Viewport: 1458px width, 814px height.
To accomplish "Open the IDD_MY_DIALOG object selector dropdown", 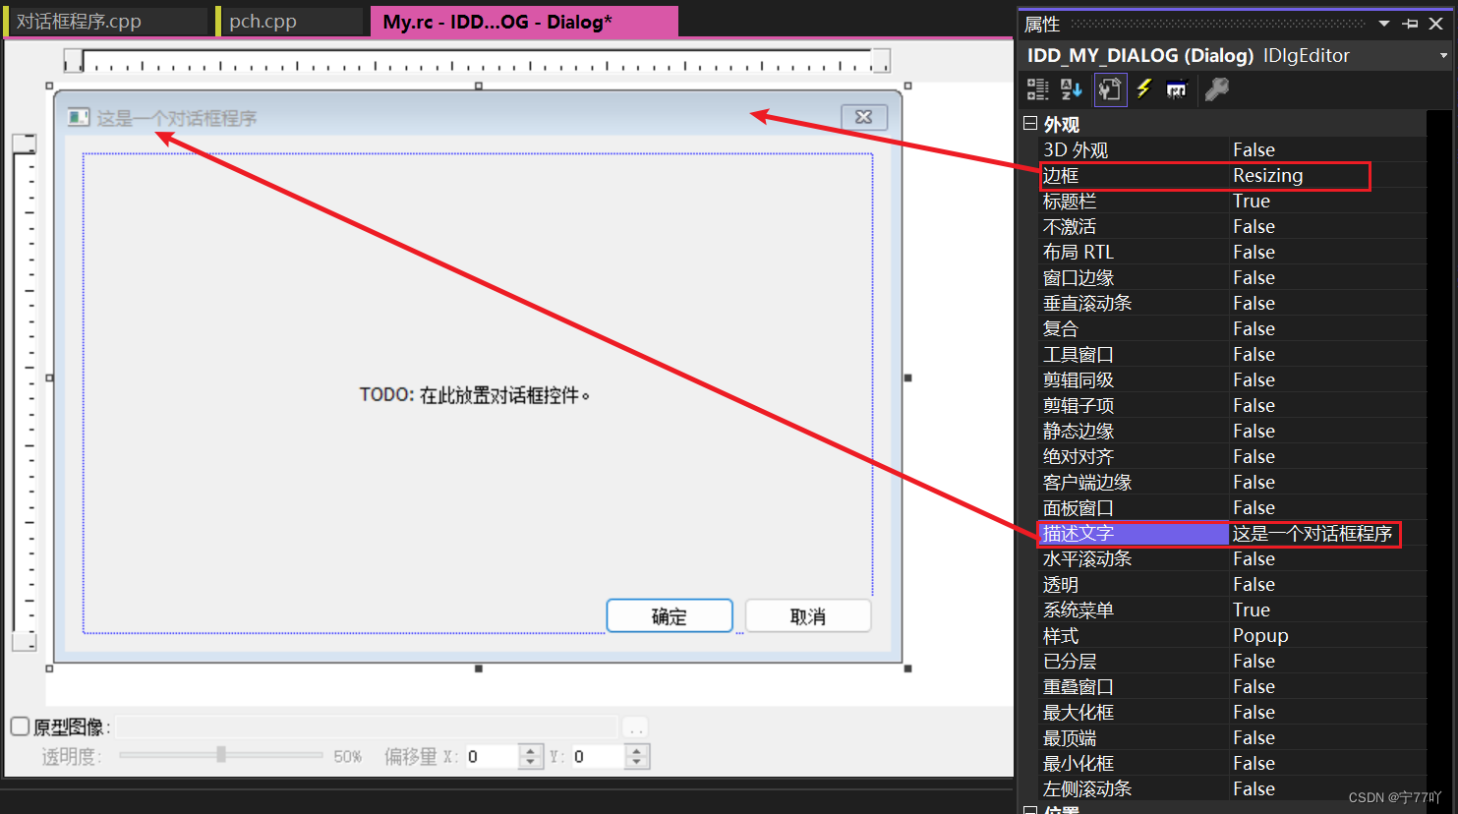I will (1443, 56).
